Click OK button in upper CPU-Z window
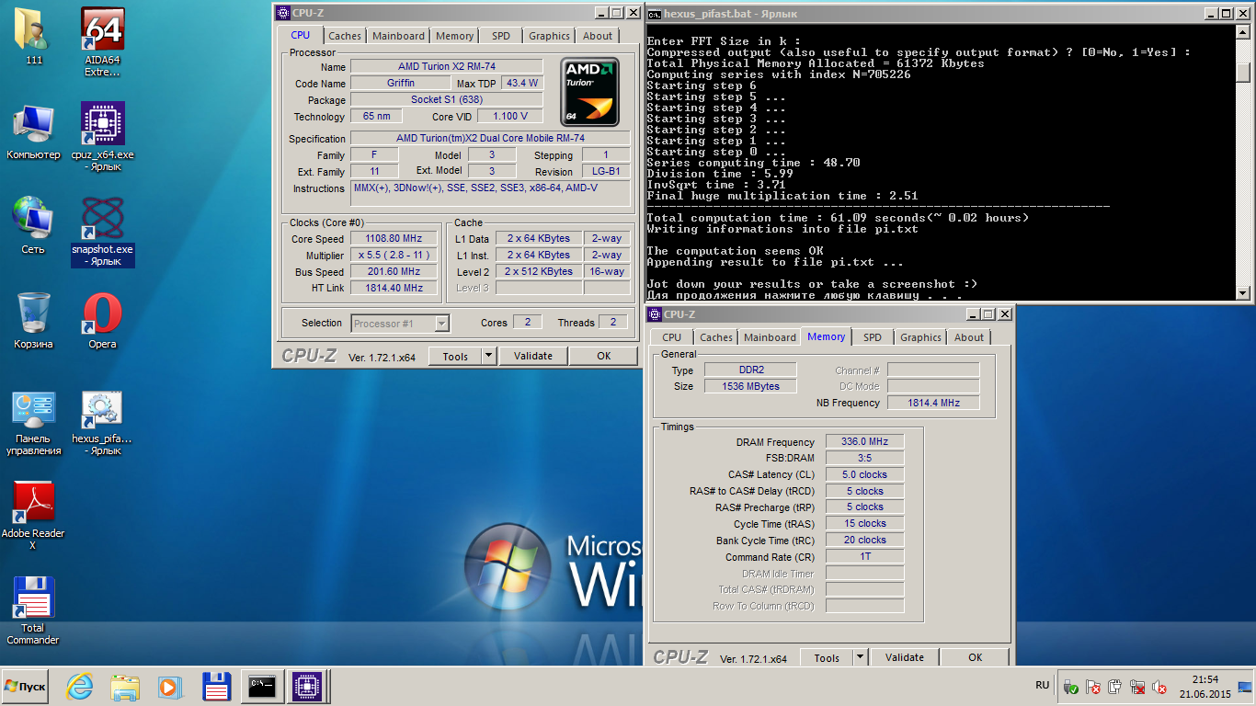 [603, 356]
